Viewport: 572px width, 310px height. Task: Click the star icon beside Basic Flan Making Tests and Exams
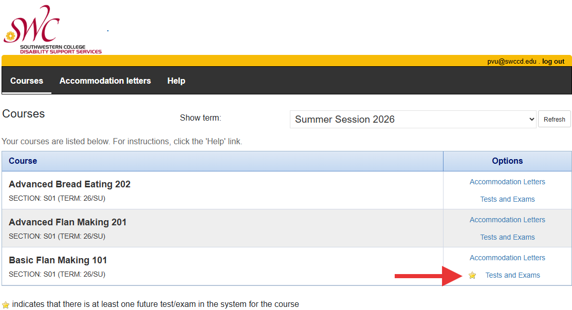click(x=472, y=276)
